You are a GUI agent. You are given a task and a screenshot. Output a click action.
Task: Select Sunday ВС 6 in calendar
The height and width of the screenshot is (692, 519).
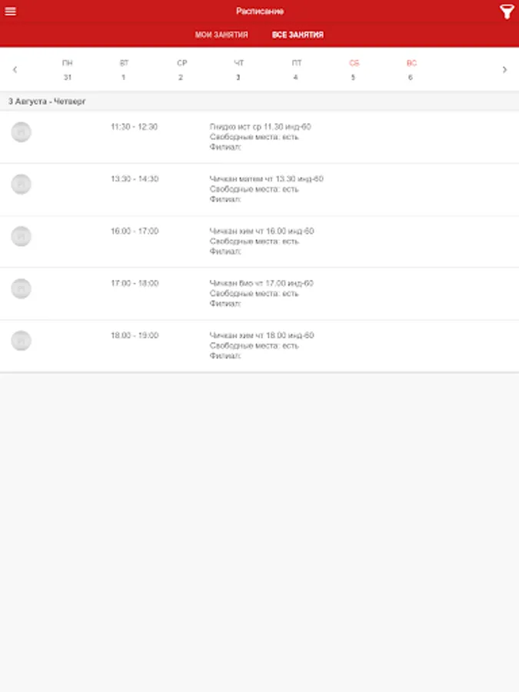click(411, 70)
